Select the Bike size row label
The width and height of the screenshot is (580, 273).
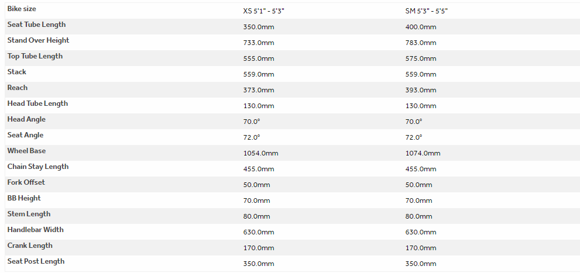click(x=23, y=9)
